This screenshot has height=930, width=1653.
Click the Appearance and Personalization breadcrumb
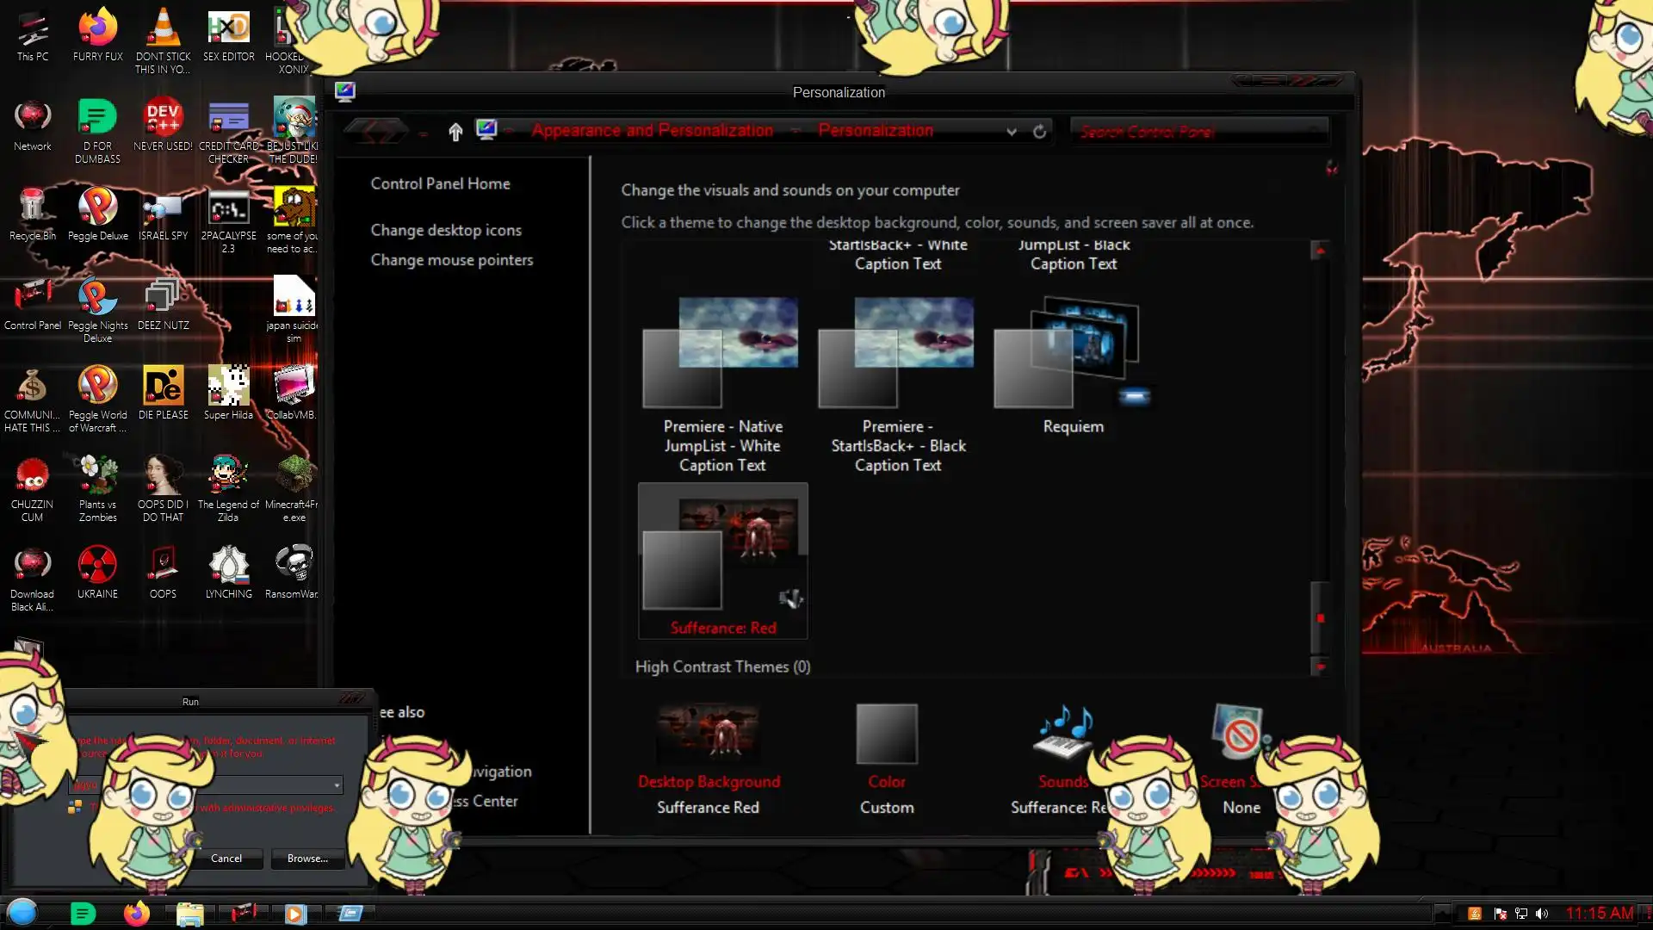click(x=652, y=131)
